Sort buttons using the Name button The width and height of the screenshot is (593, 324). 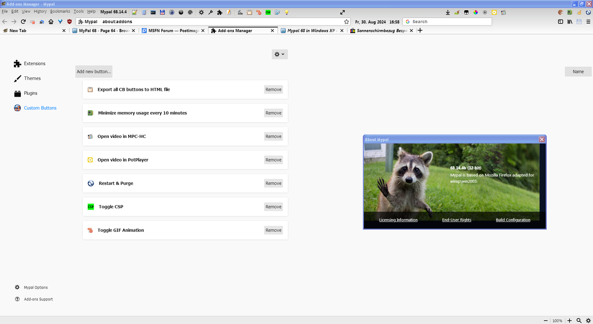click(x=578, y=72)
